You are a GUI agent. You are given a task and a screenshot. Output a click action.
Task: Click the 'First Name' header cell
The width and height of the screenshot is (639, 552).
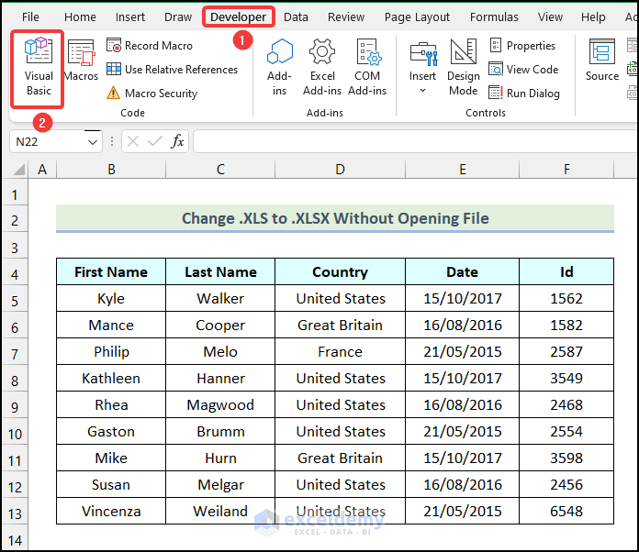pos(111,271)
